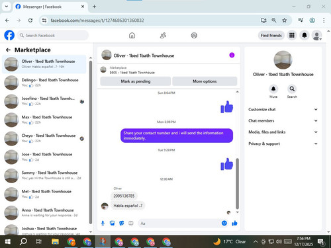Expand Media, files and links section
Viewport: 331px width, 248px height.
283,132
